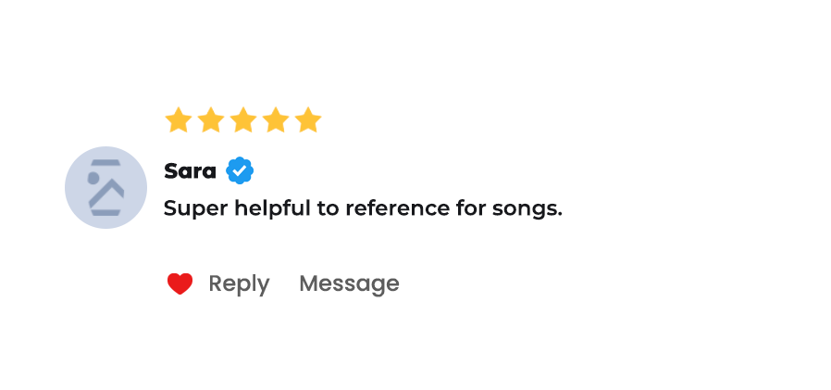The height and width of the screenshot is (390, 831).
Task: Click the white checkmark in the verified badge
Action: [x=240, y=171]
